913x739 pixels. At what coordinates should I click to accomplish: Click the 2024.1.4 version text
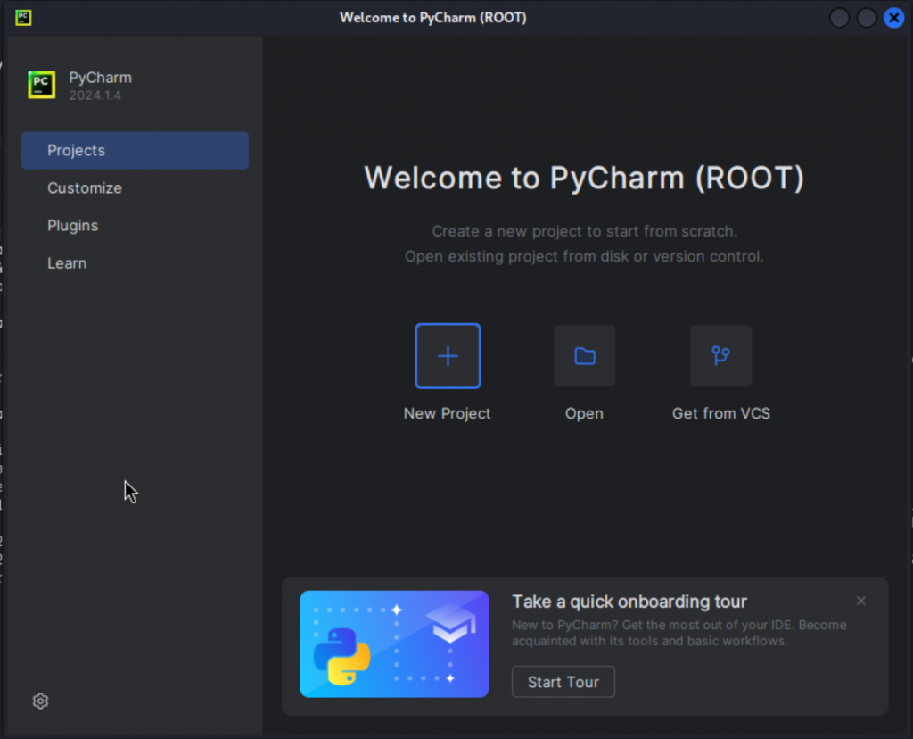click(95, 95)
